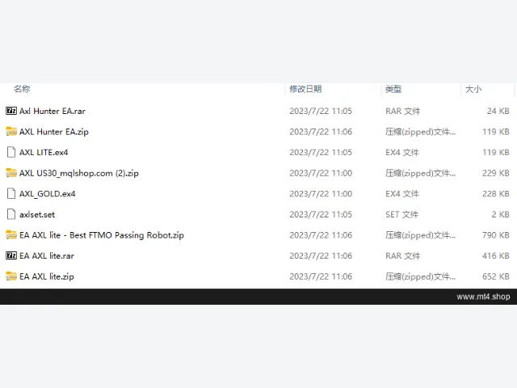This screenshot has height=388, width=517.
Task: Select file name AXL US30_mqlshop.com (2).zip
Action: tap(79, 173)
